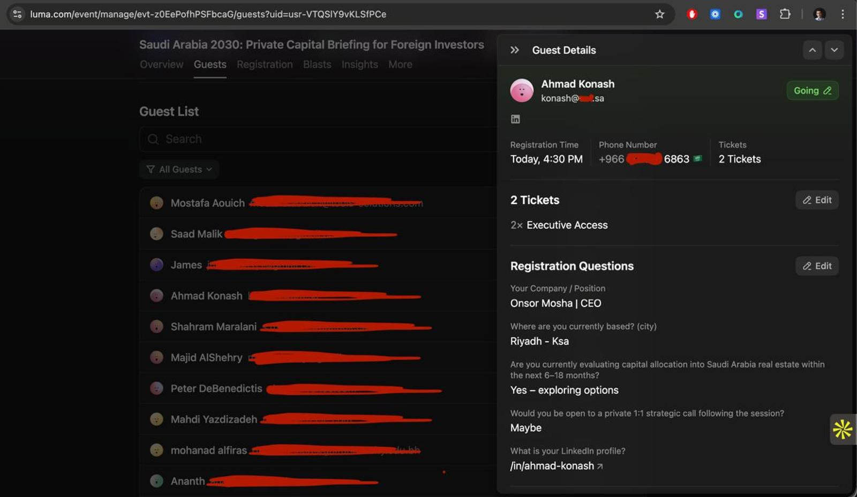Screen dimensions: 857x497
Task: Click Peter DeBenedictis's avatar icon
Action: (156, 388)
